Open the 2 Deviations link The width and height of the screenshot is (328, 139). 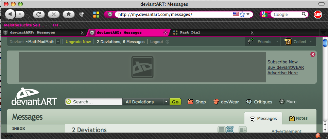click(x=108, y=42)
